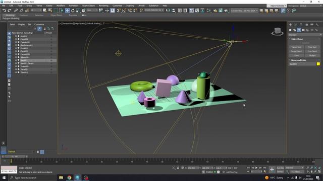Select the Geometry category icon
Image resolution: width=323 pixels, height=181 pixels.
coord(290,30)
